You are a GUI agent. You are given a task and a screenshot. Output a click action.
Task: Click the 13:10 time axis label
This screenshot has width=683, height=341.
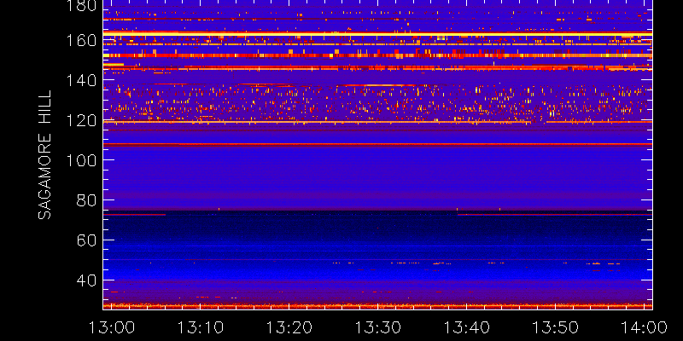pyautogui.click(x=200, y=327)
